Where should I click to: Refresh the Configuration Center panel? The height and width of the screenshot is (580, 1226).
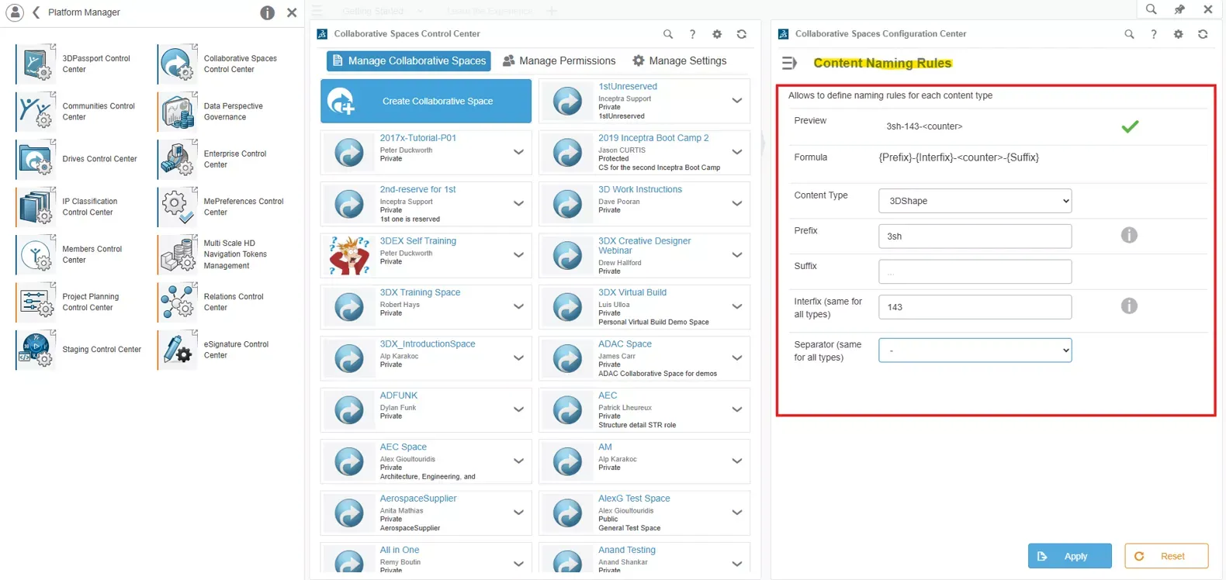[1203, 34]
